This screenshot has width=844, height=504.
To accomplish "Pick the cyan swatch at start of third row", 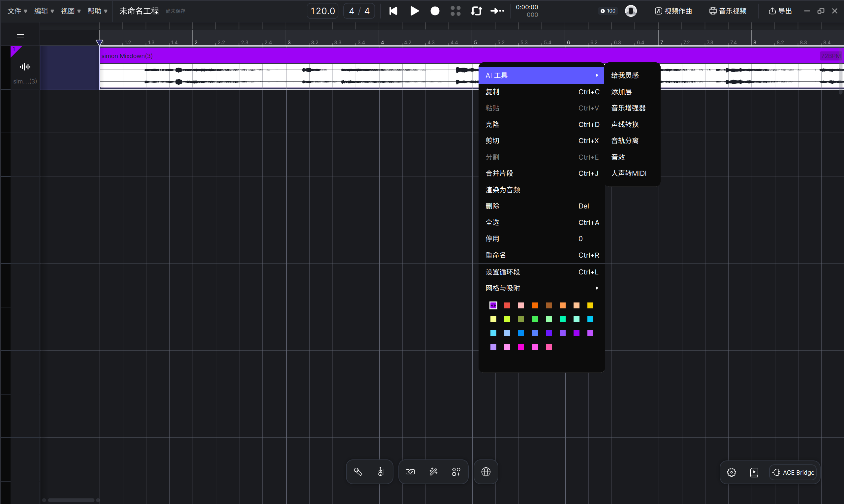I will tap(493, 333).
